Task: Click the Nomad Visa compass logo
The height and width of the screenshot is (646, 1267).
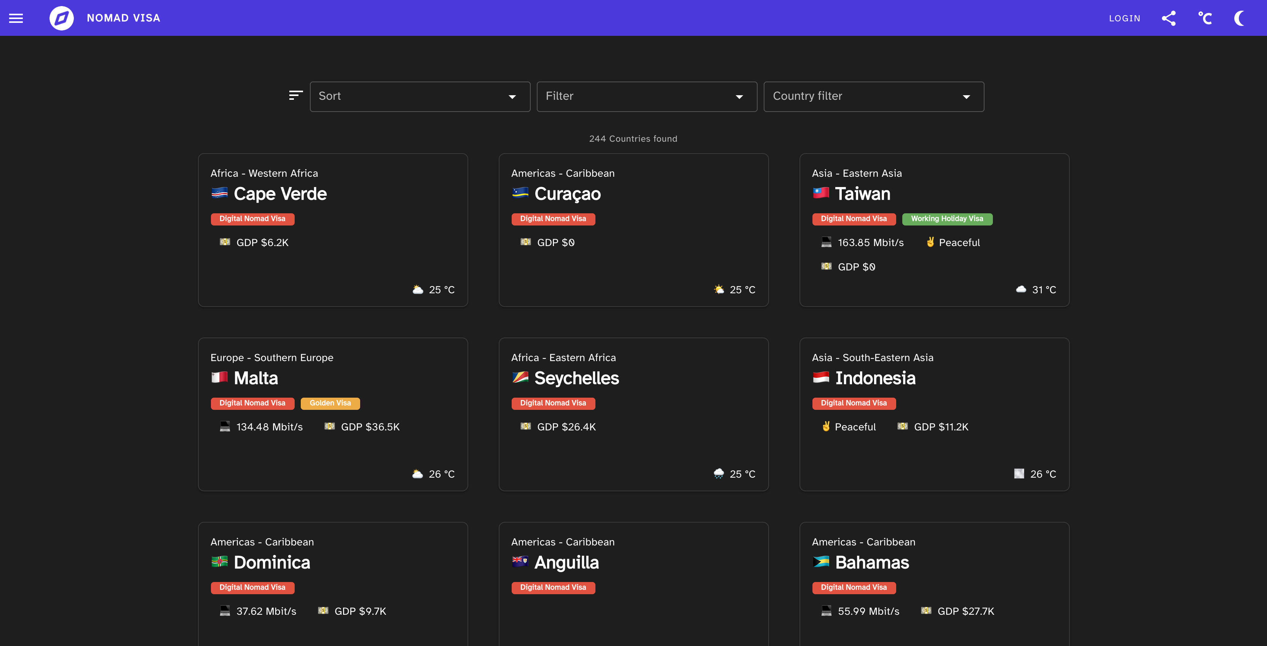Action: coord(61,18)
